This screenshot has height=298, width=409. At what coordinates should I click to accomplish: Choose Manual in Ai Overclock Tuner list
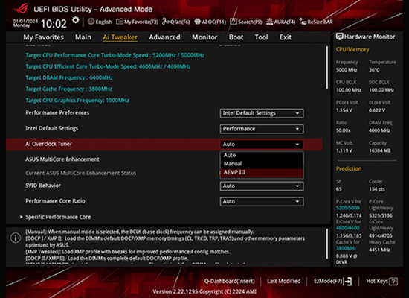pyautogui.click(x=262, y=164)
